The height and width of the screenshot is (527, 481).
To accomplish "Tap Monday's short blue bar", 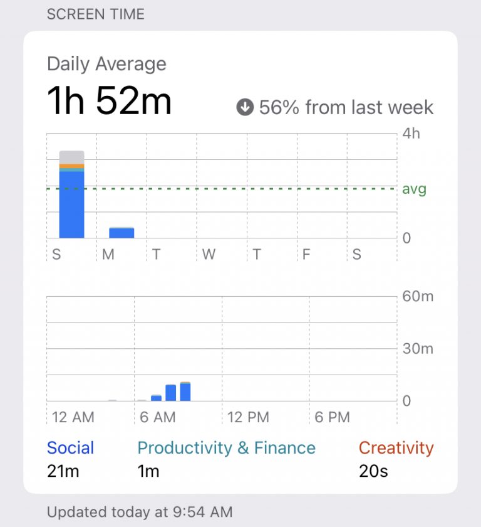I will click(122, 233).
